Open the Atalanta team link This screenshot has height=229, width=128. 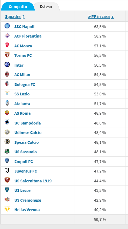pyautogui.click(x=22, y=104)
